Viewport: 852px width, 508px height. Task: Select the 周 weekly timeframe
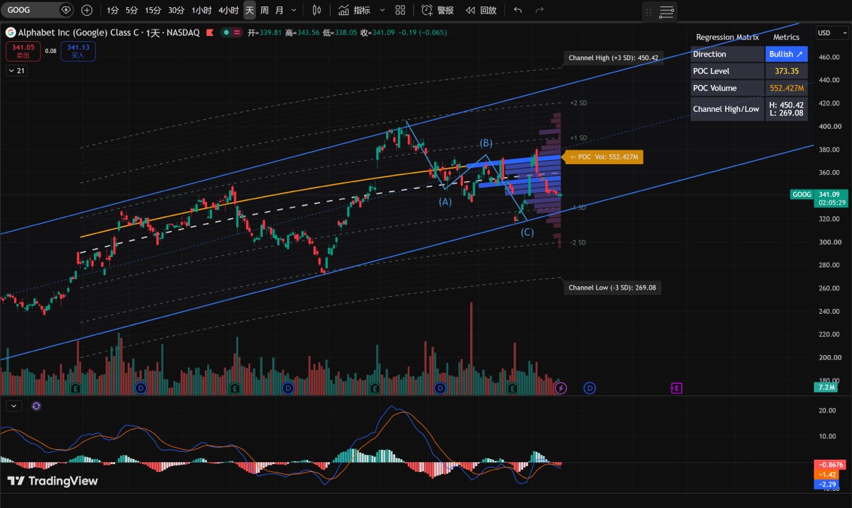point(265,10)
